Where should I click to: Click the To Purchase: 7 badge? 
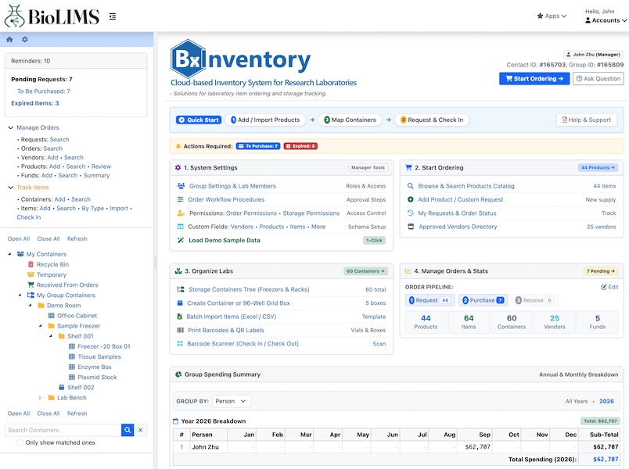pos(258,146)
